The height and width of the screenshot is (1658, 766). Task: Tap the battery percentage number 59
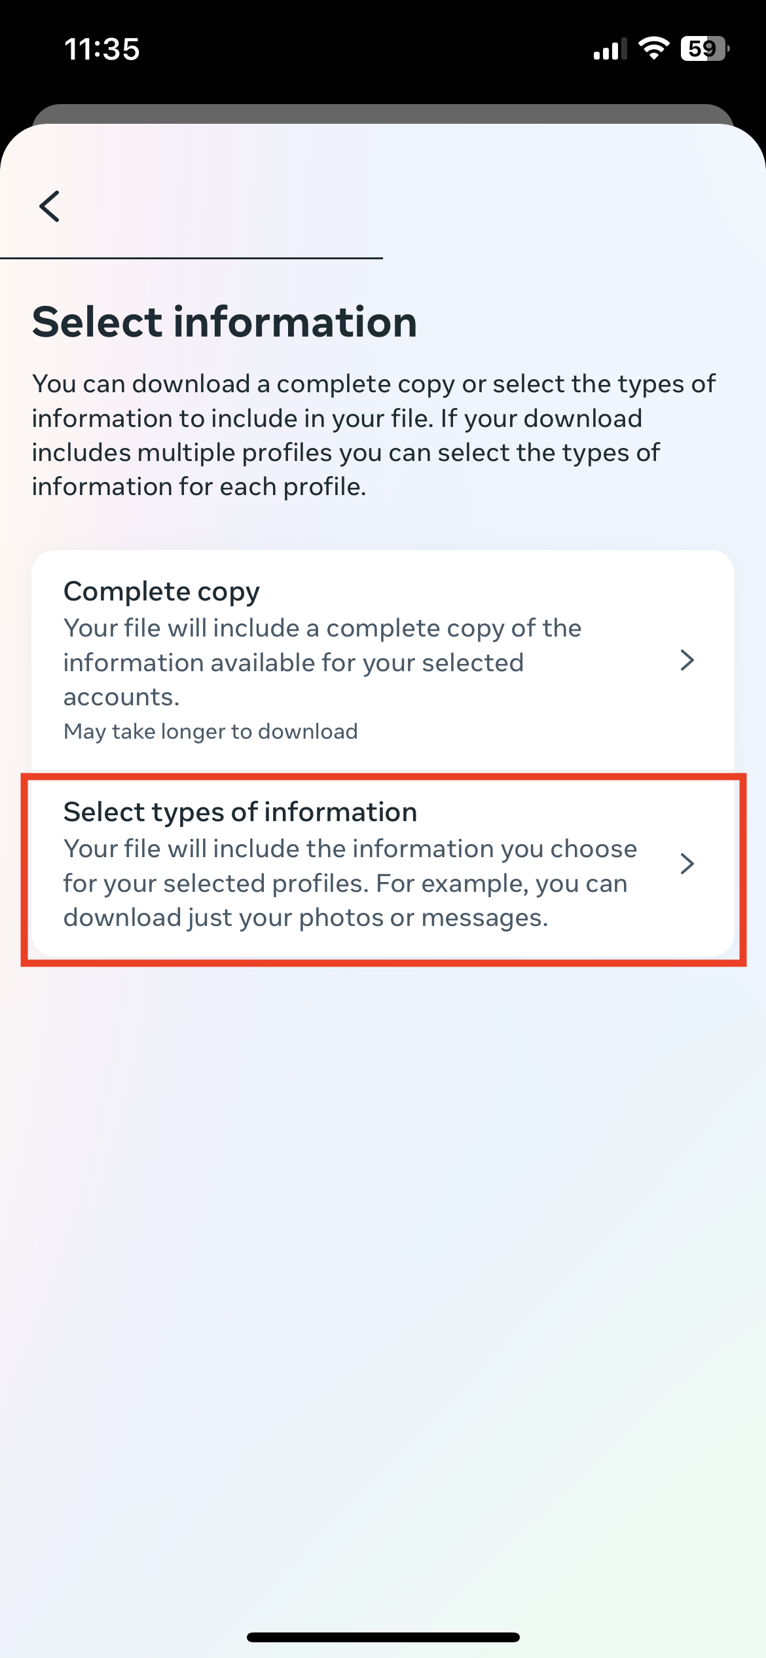(701, 48)
